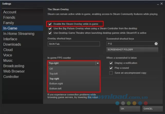Confirm settings with OK
165x114 pixels.
pyautogui.click(x=130, y=109)
